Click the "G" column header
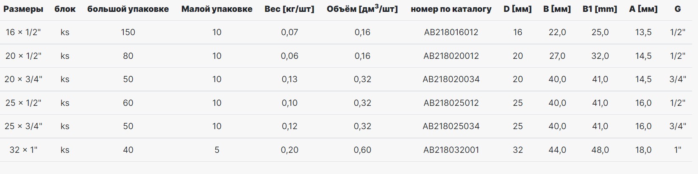The image size is (698, 174). (678, 9)
